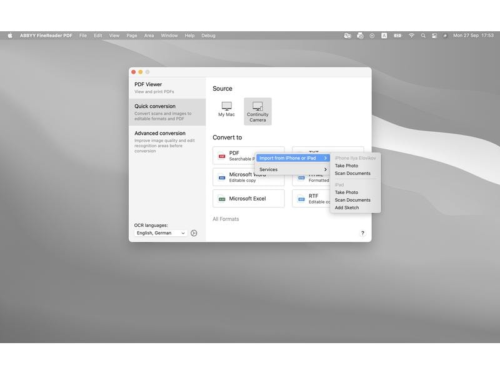Choose Continuity Camera as the source
The width and height of the screenshot is (500, 375).
[257, 112]
